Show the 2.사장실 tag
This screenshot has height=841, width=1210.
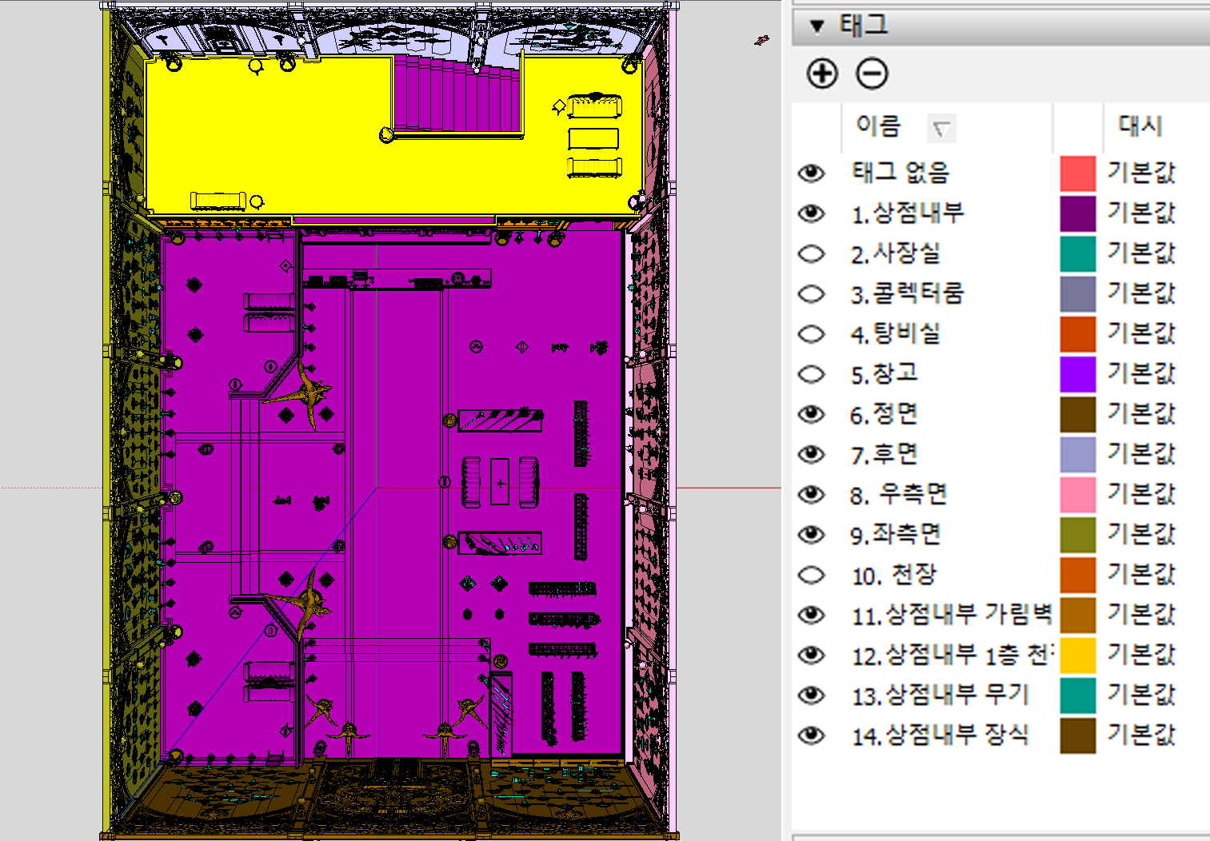click(x=811, y=253)
